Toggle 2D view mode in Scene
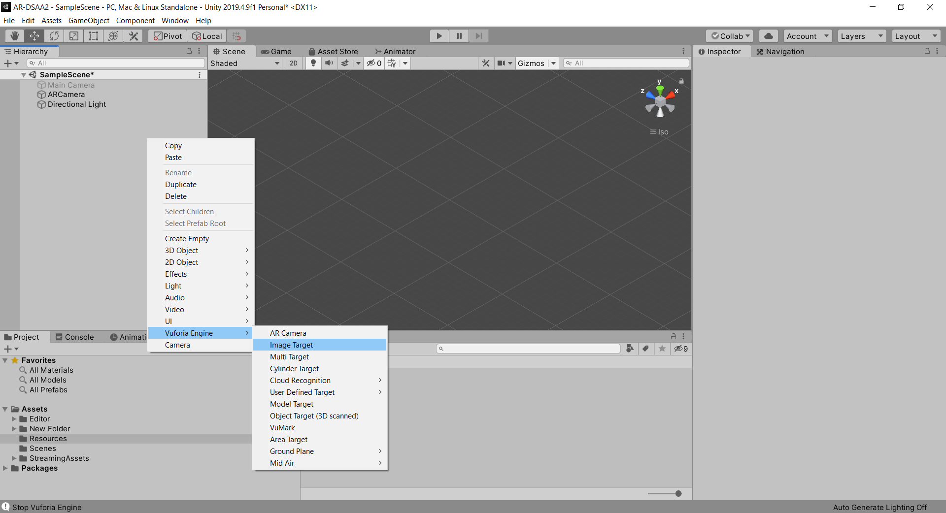The width and height of the screenshot is (946, 513). pos(294,63)
